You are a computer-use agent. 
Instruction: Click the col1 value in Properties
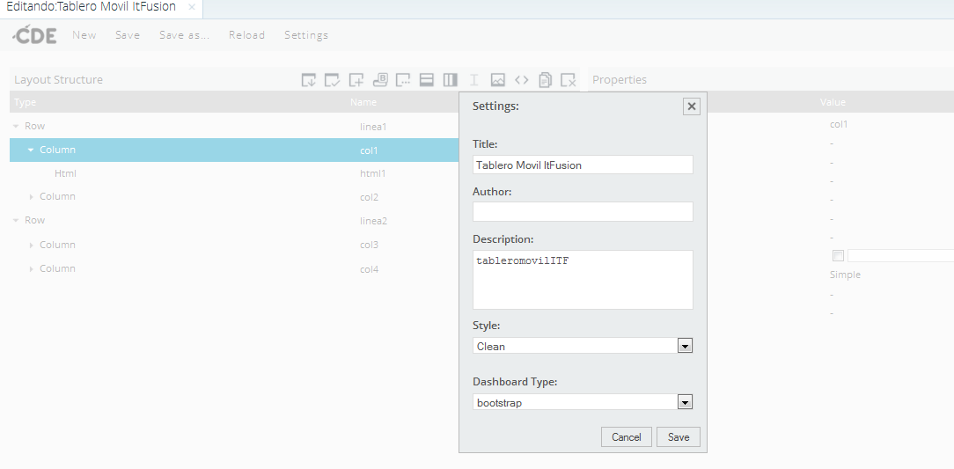click(x=839, y=124)
